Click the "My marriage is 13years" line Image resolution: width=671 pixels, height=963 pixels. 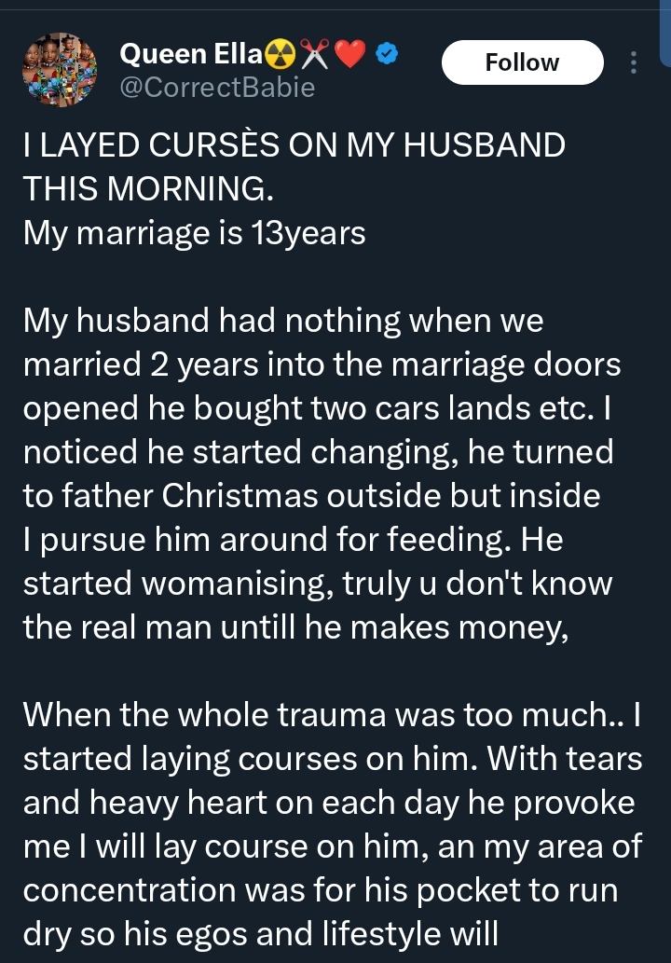tap(194, 232)
